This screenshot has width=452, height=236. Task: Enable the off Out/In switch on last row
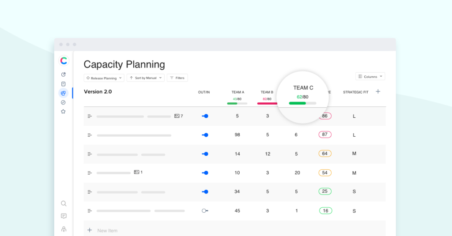click(x=205, y=211)
